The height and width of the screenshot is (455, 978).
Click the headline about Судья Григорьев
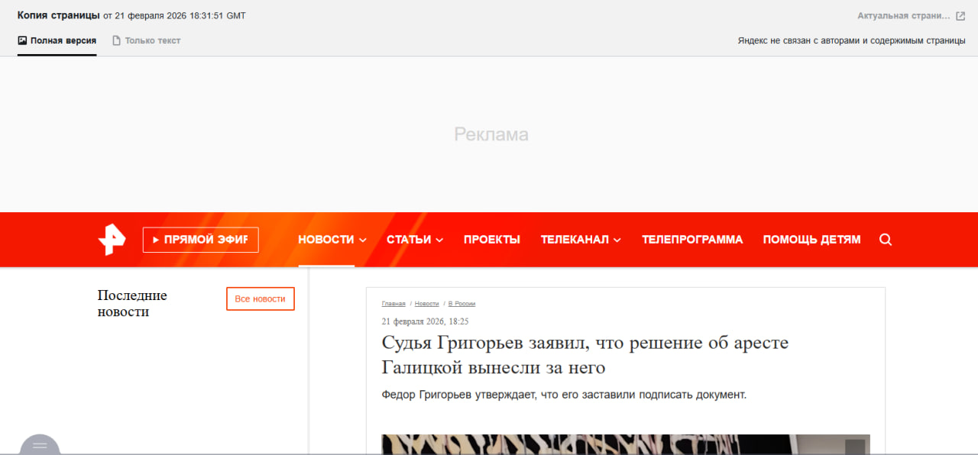point(585,355)
